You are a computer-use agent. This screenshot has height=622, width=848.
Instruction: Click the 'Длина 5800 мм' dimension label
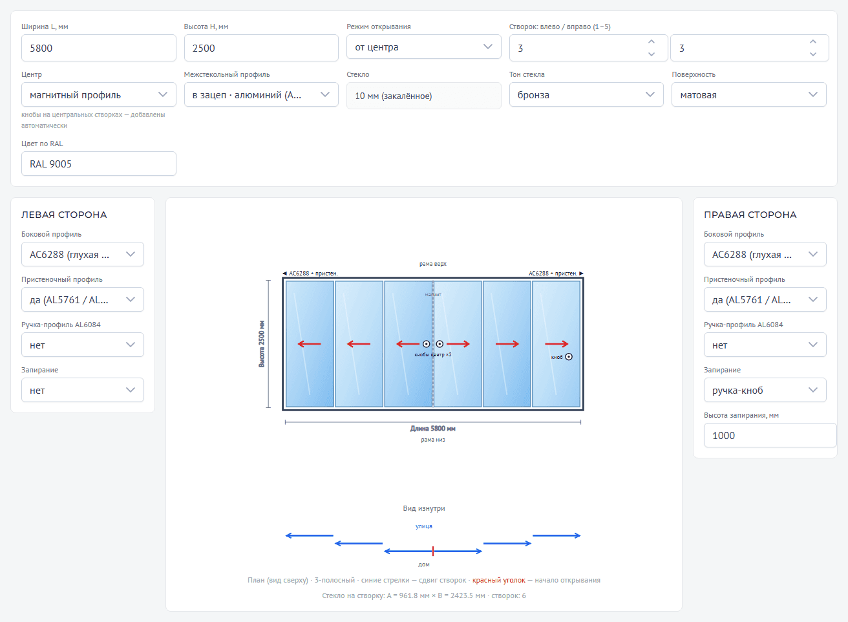[433, 429]
